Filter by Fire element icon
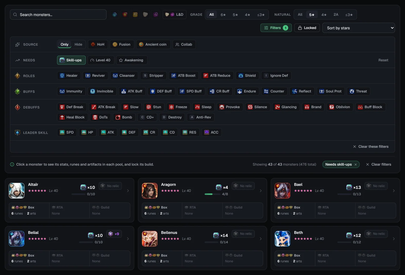Screen dimensions: 405x275 click(x=125, y=14)
